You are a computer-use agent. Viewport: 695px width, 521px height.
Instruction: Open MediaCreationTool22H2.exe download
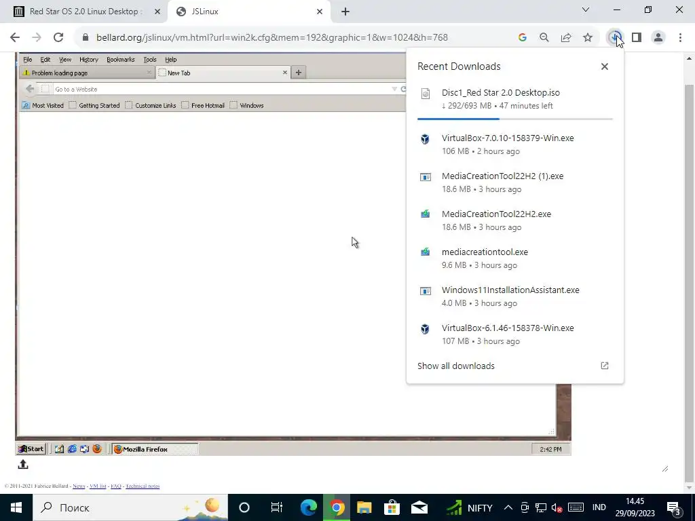click(514, 220)
